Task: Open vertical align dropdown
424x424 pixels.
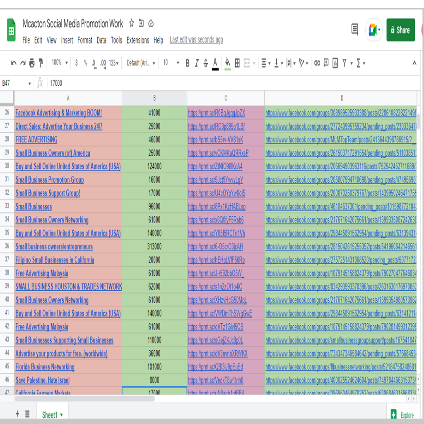Action: pos(279,63)
